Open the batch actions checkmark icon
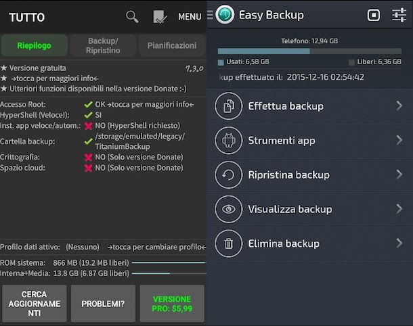This screenshot has width=413, height=326. tap(160, 17)
